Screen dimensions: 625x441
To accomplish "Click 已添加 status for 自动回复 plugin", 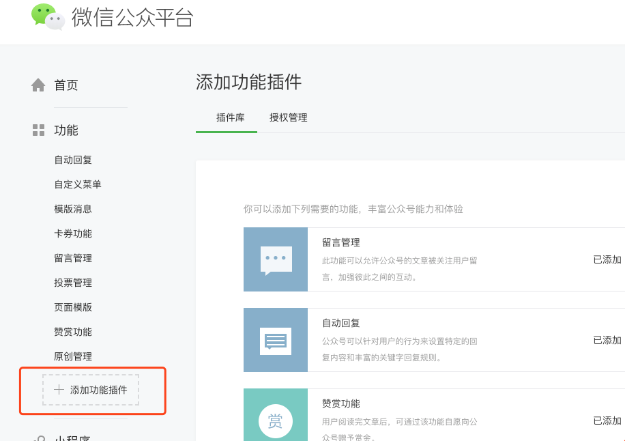I will [x=607, y=340].
